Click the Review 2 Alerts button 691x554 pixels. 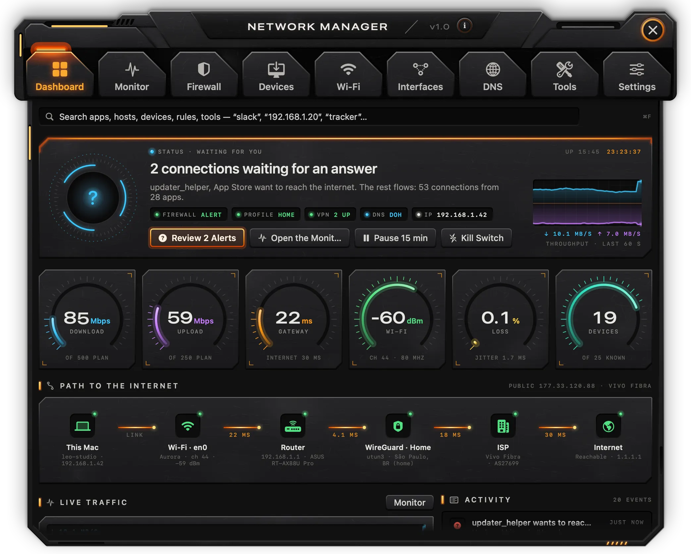point(197,238)
